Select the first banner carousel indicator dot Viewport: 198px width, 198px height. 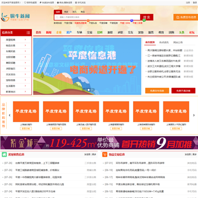tap(86, 90)
